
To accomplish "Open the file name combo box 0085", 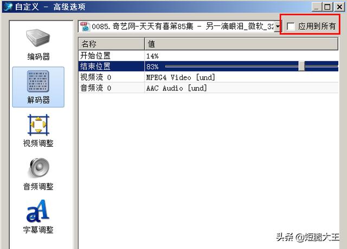I will pos(179,27).
